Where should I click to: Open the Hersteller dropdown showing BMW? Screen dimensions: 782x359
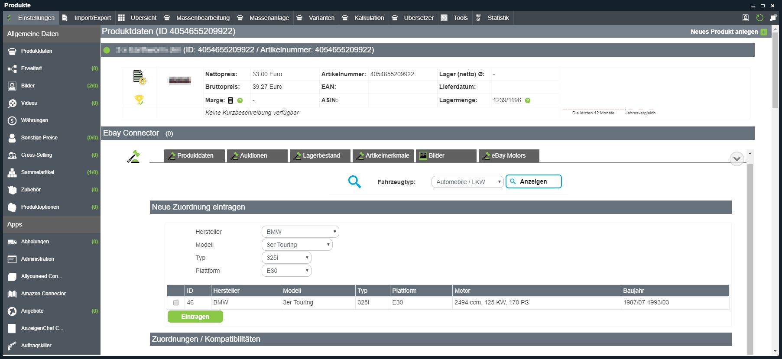coord(300,232)
